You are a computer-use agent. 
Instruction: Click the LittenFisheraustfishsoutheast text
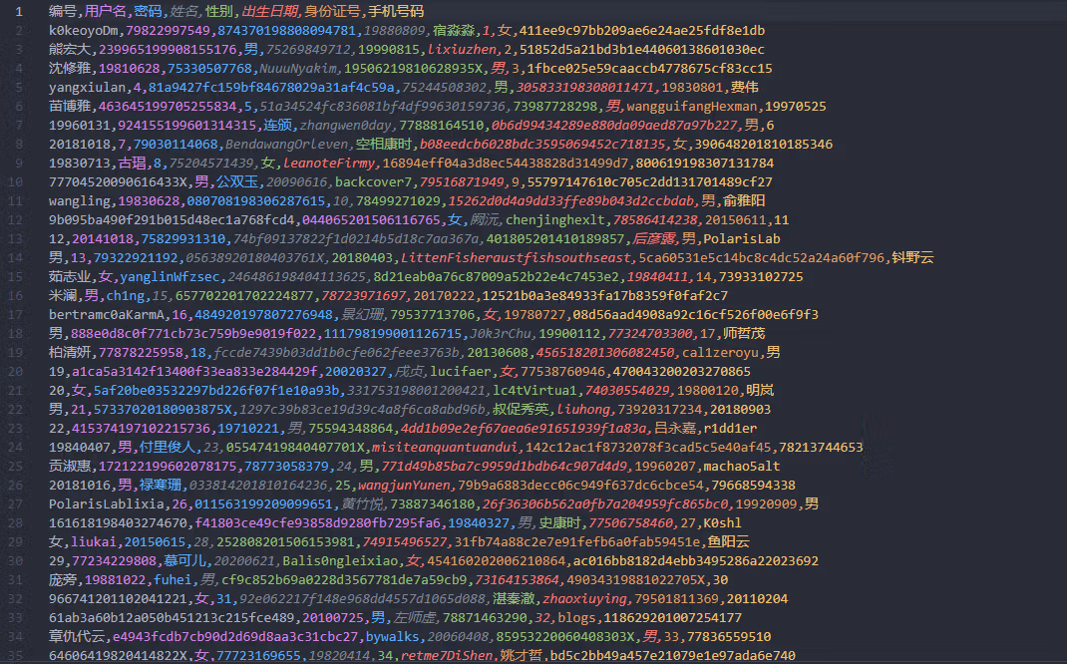(517, 258)
